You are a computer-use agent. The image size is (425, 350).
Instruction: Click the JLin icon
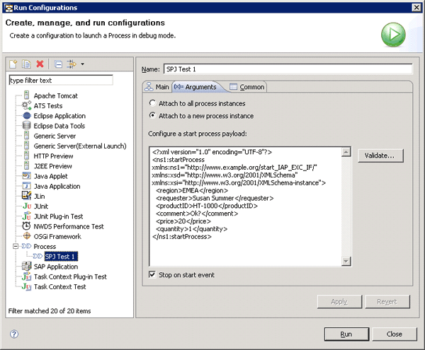(x=27, y=196)
